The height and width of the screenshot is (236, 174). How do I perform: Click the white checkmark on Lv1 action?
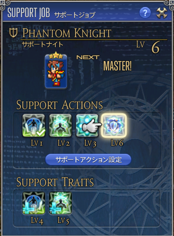click(41, 132)
